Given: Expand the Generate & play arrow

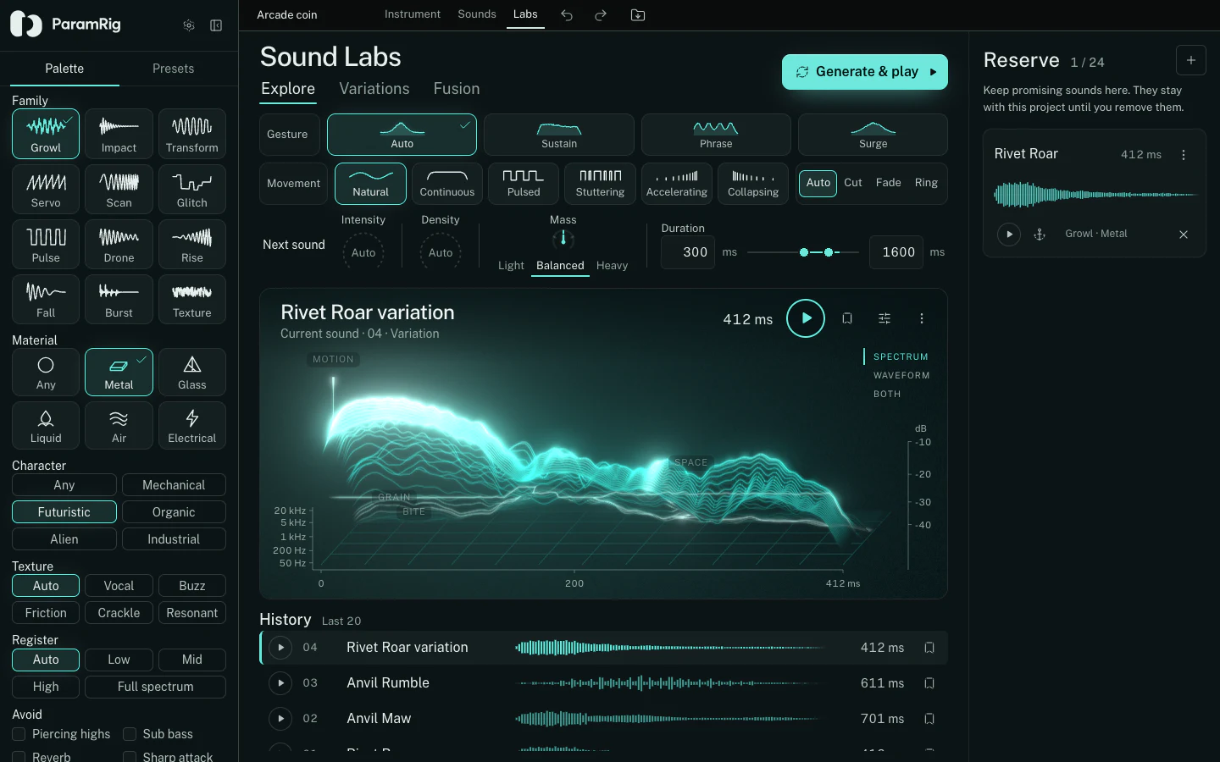Looking at the screenshot, I should pos(934,72).
